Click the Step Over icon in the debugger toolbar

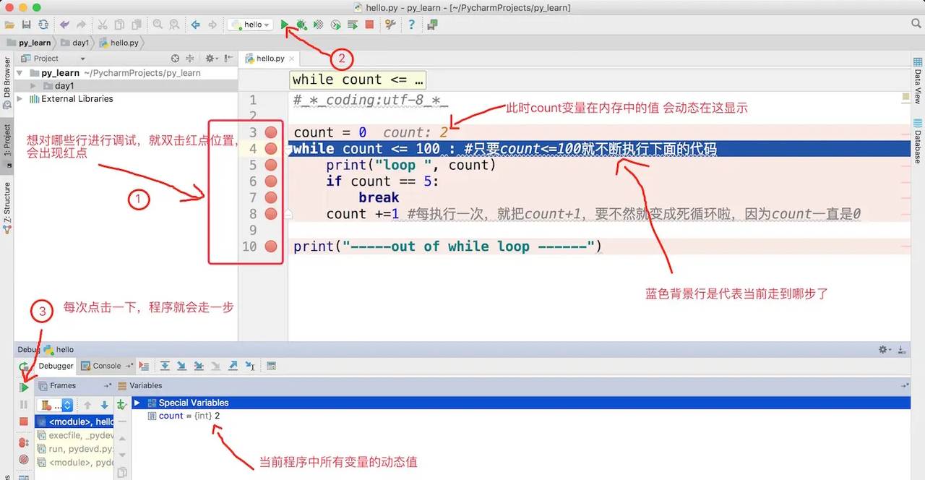[x=165, y=366]
